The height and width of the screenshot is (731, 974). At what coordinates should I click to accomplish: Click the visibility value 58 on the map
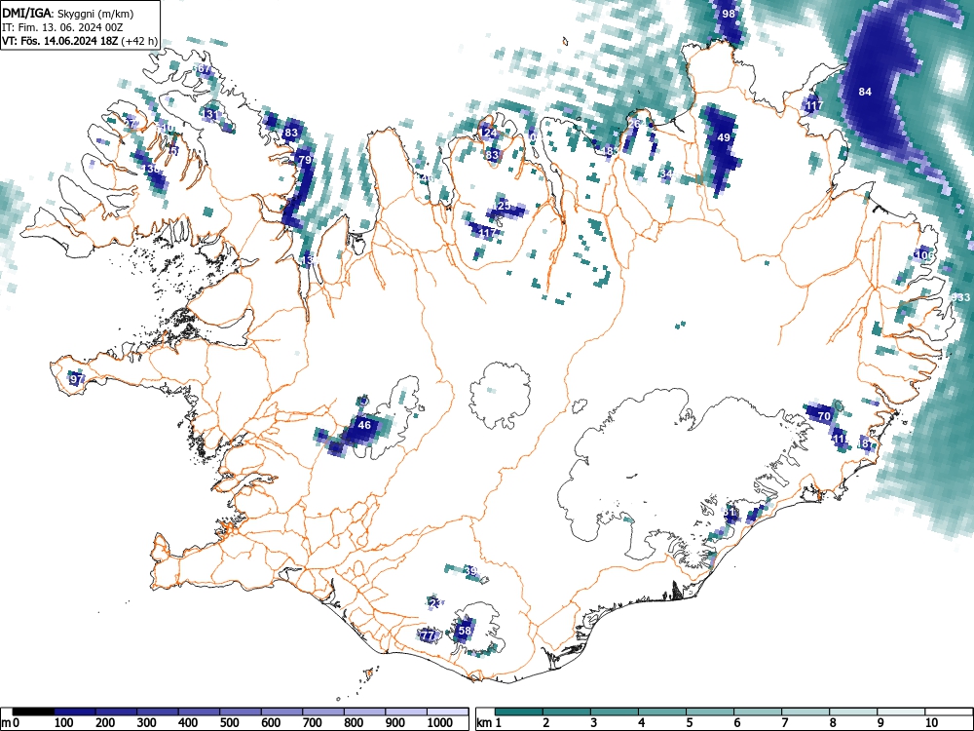click(465, 631)
